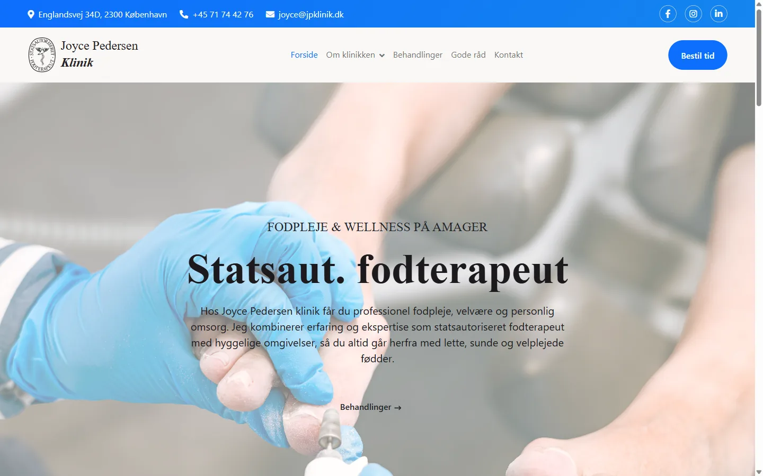Open the Facebook social icon

pyautogui.click(x=668, y=14)
